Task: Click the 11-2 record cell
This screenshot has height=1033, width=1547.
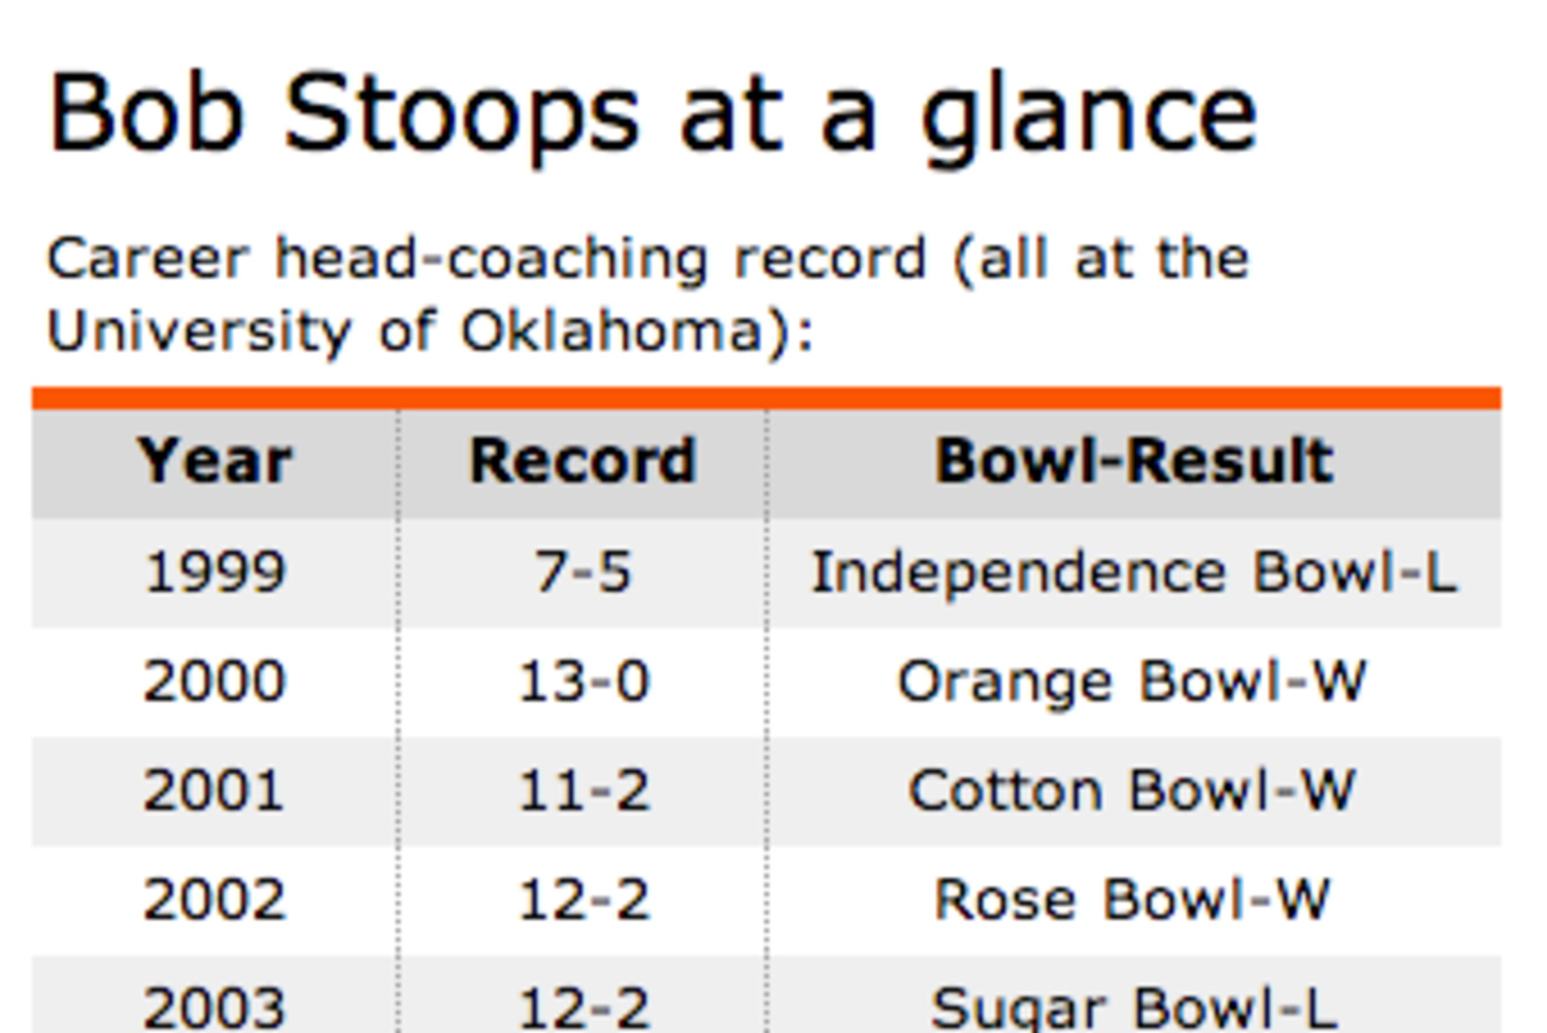Action: [583, 791]
